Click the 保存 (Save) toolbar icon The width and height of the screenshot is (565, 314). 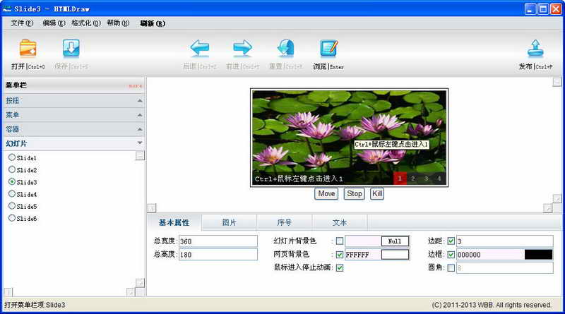point(71,49)
